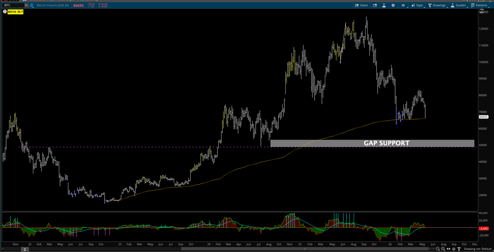Viewport: 494px width, 252px height.
Task: Open chart settings gear icon
Action: click(x=393, y=5)
